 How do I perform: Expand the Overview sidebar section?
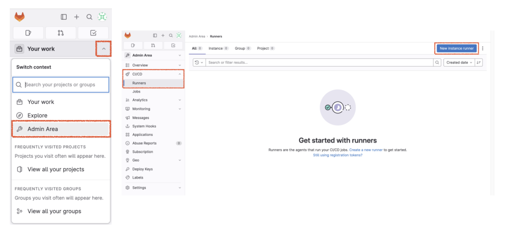tap(153, 65)
